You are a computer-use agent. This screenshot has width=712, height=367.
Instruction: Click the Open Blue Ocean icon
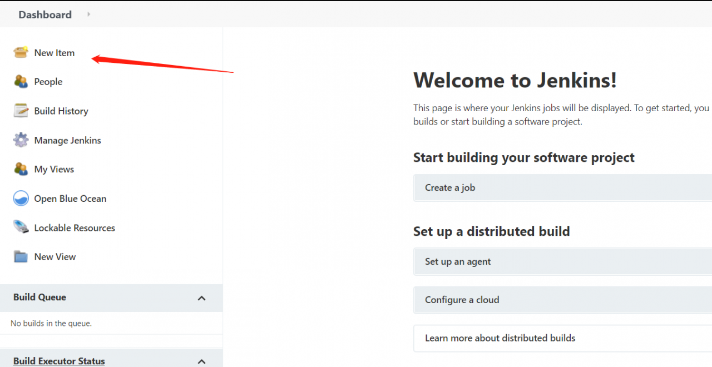(x=21, y=199)
